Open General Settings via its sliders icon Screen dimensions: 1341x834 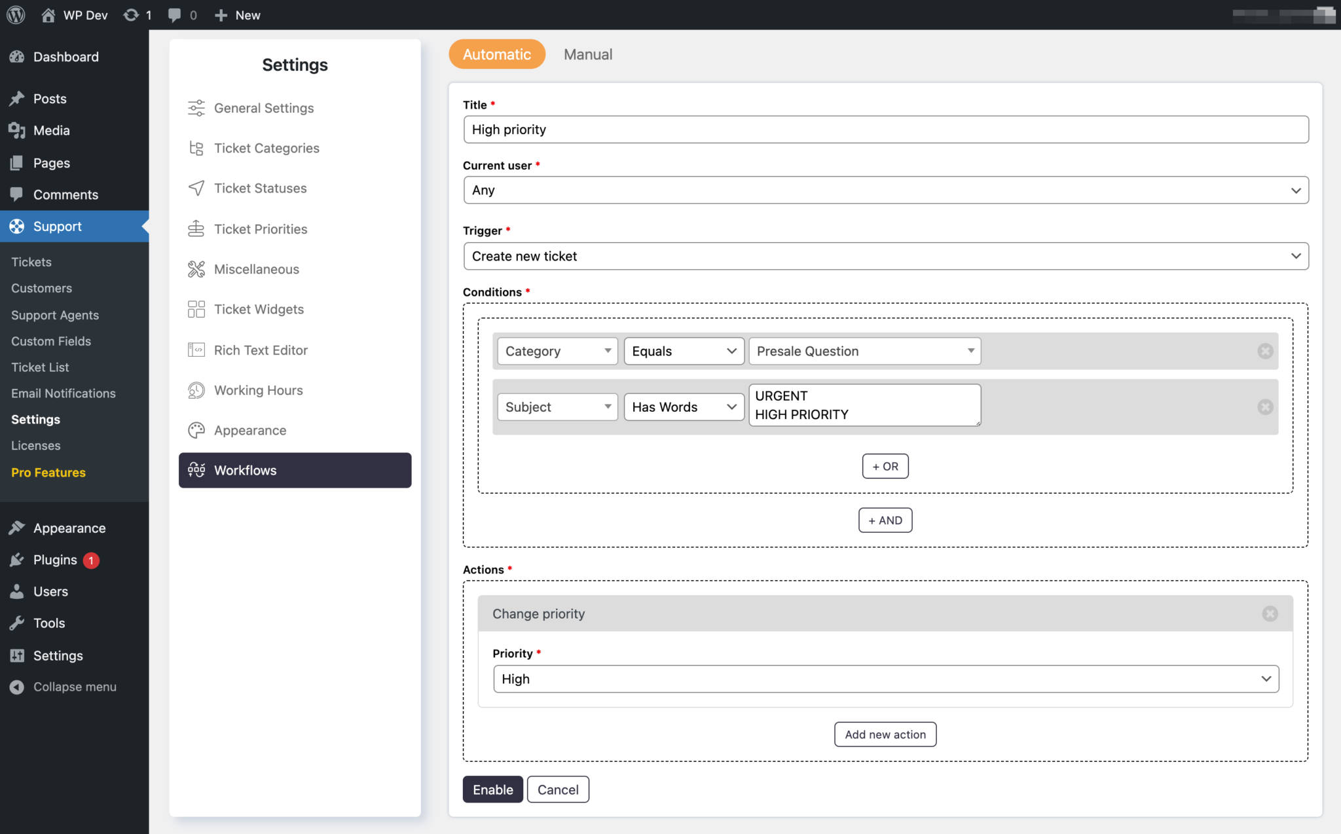coord(195,107)
